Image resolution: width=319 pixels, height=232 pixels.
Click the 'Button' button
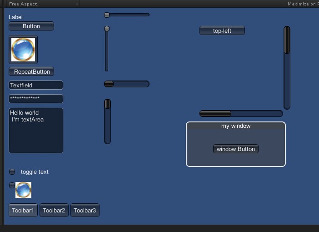pos(31,26)
